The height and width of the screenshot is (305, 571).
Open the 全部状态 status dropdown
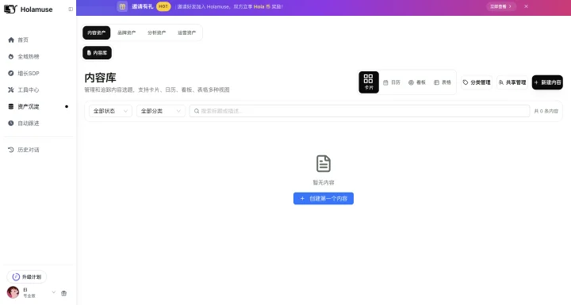point(110,111)
